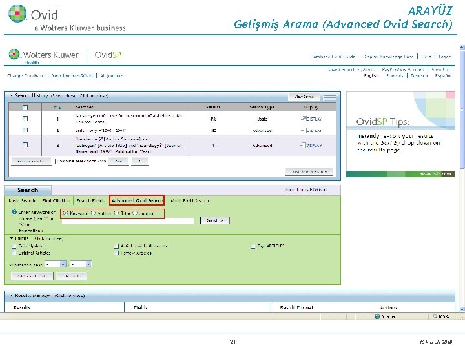Enable the Review Articles limit
The width and height of the screenshot is (465, 348).
(x=116, y=253)
